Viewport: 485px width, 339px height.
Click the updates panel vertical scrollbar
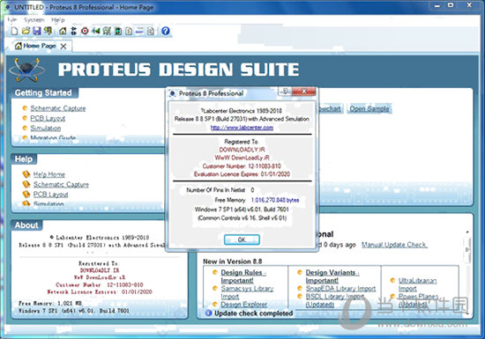(x=467, y=272)
